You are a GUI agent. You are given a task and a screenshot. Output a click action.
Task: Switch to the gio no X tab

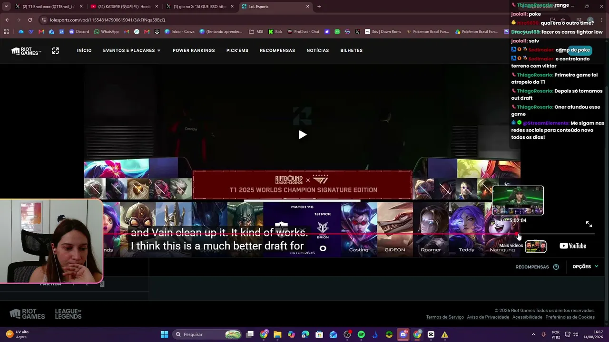point(199,7)
